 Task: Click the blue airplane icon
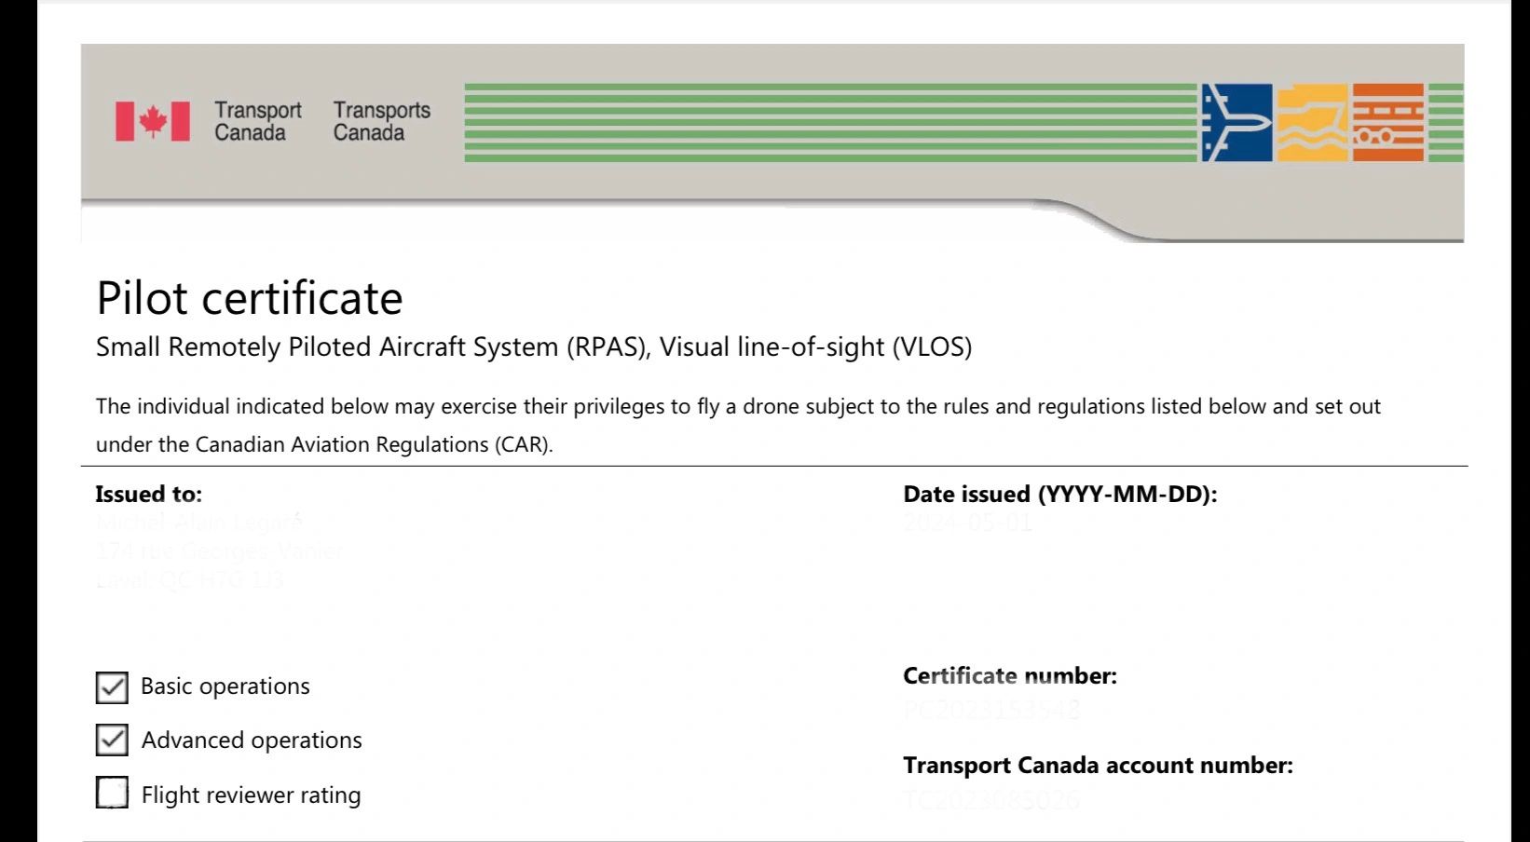(1236, 122)
